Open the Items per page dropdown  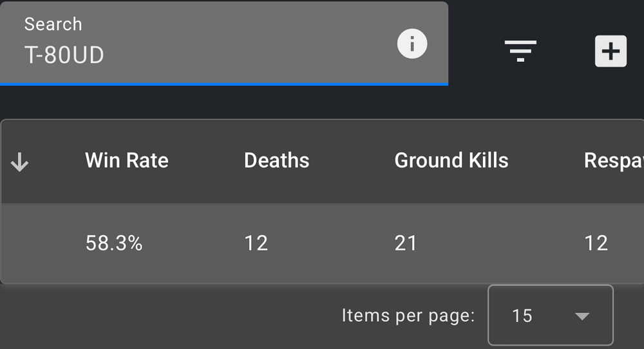pyautogui.click(x=550, y=316)
